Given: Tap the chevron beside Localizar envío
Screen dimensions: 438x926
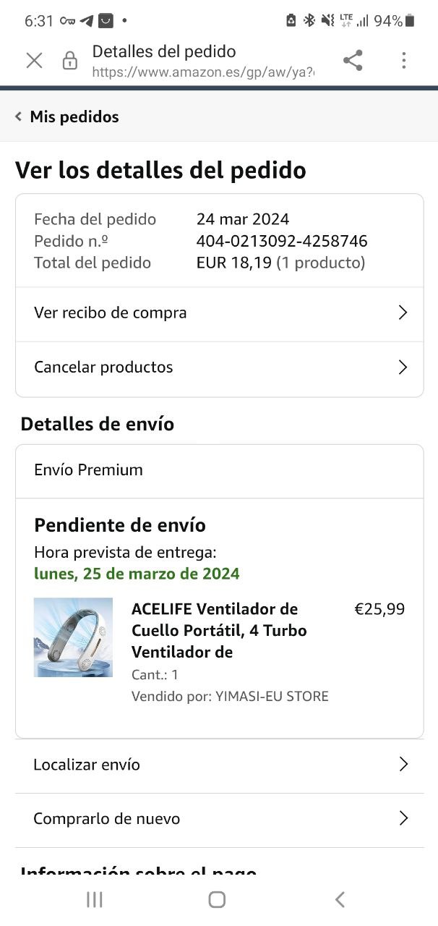Looking at the screenshot, I should (403, 765).
